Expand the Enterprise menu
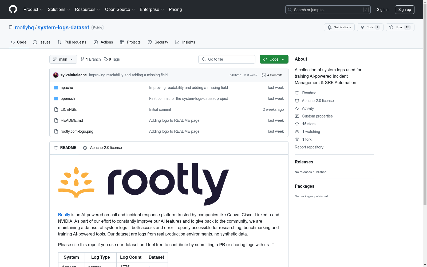The width and height of the screenshot is (427, 267). [152, 9]
